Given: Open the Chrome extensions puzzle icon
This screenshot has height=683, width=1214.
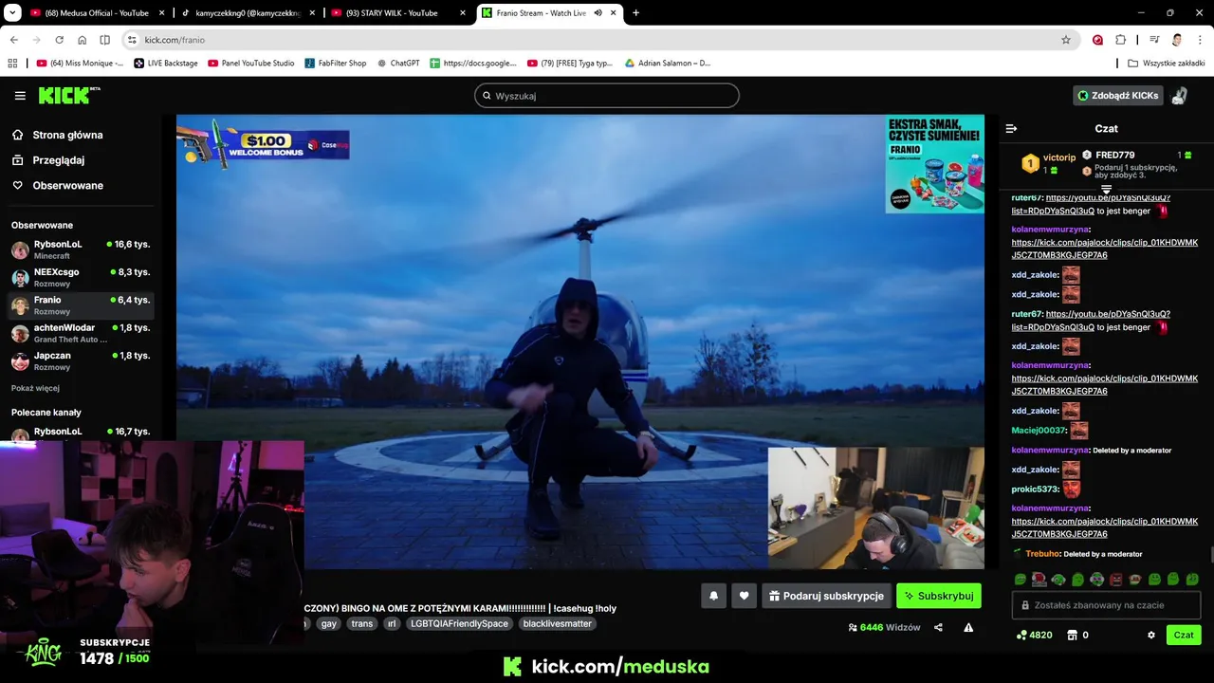Looking at the screenshot, I should [1121, 40].
